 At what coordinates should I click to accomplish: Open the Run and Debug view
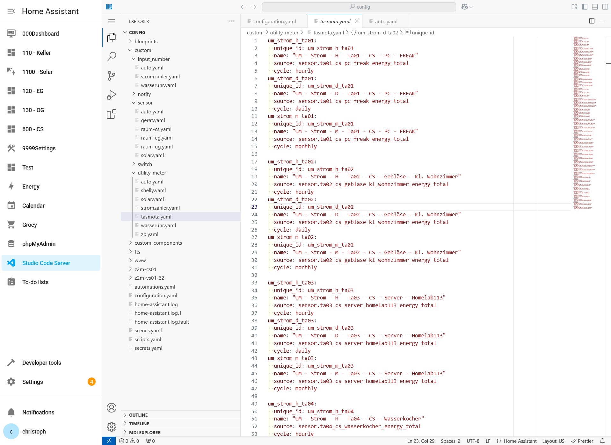pos(111,95)
